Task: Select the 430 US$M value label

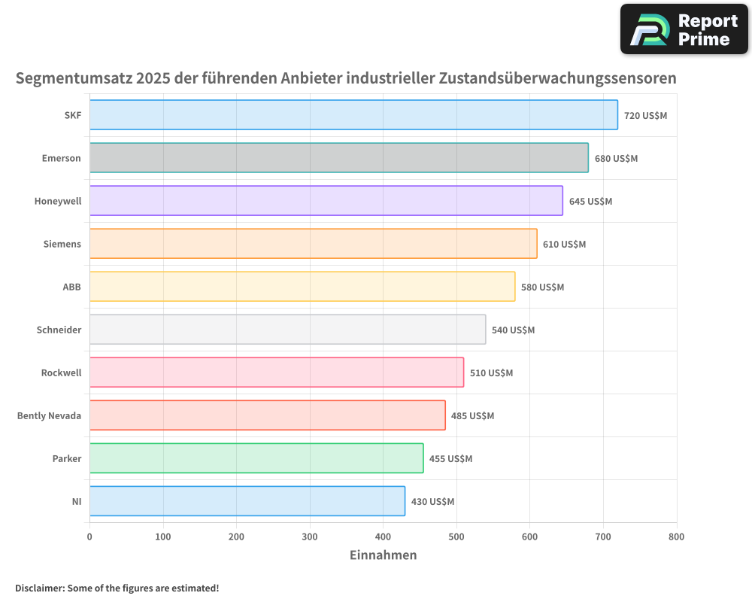Action: 433,501
